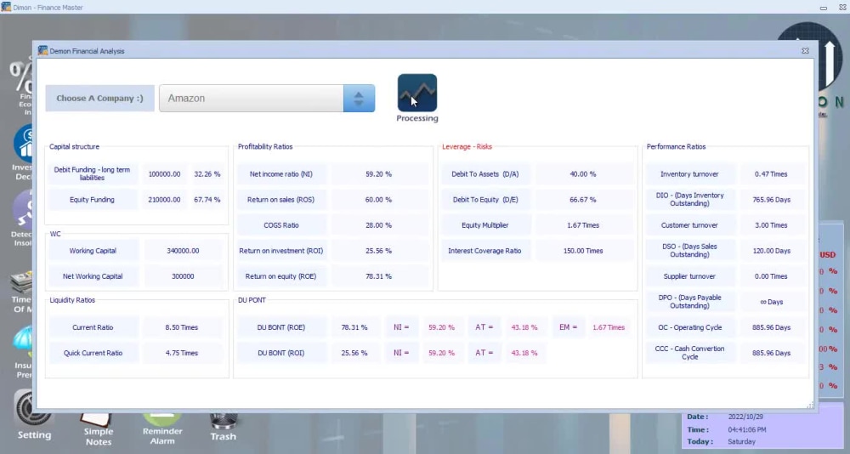Viewport: 850px width, 454px height.
Task: Click the DU BONT (ROE) label
Action: pos(280,327)
